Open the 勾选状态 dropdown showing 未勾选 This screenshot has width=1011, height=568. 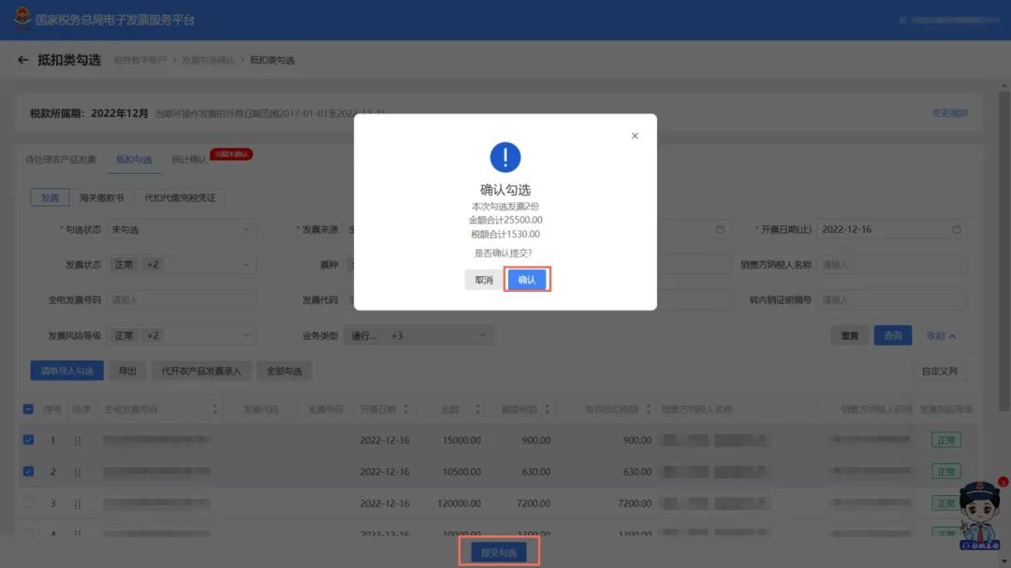click(x=181, y=229)
